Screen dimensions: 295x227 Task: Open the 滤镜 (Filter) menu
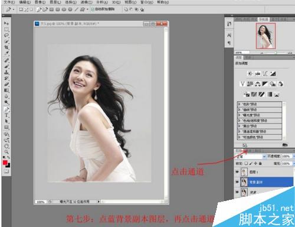coord(86,2)
